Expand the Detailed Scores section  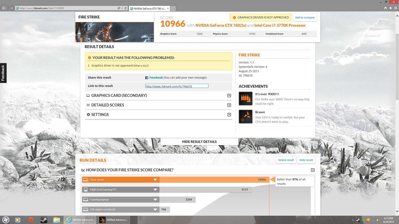click(229, 105)
